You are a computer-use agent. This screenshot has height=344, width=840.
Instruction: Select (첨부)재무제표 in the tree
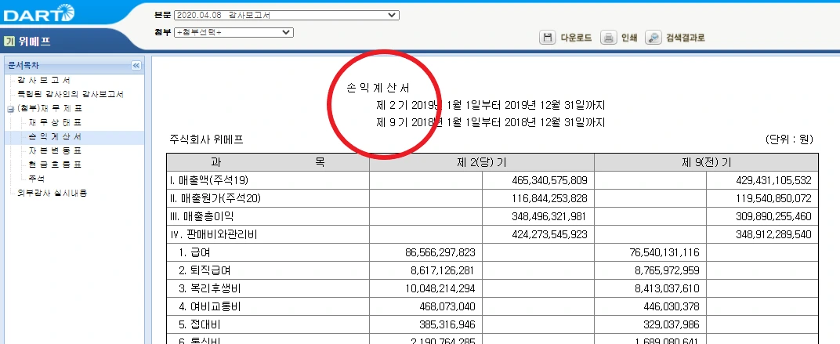pyautogui.click(x=50, y=108)
